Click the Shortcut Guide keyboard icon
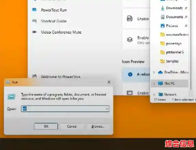 coord(34,21)
